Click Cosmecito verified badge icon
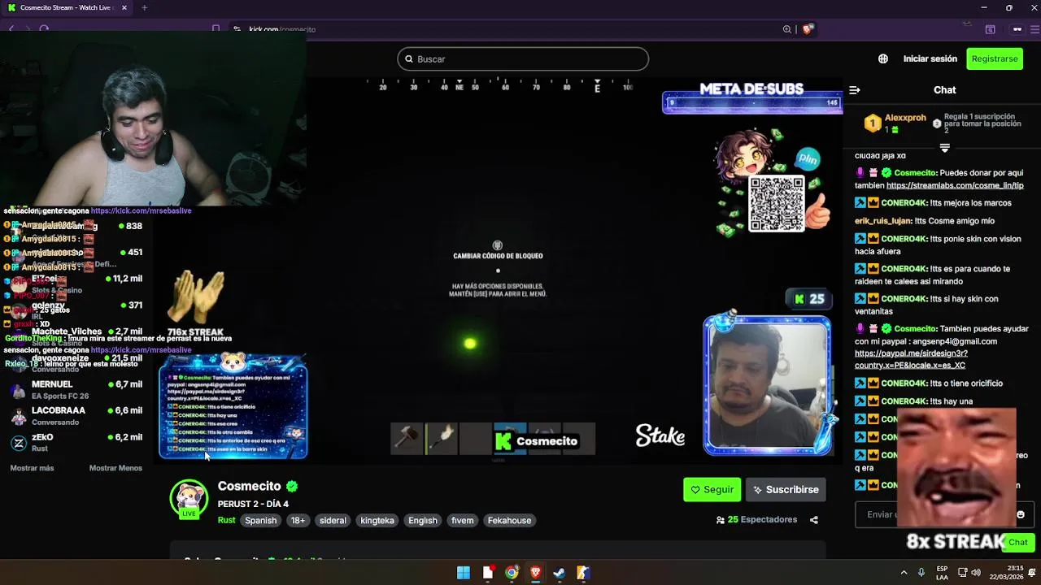 (x=292, y=486)
